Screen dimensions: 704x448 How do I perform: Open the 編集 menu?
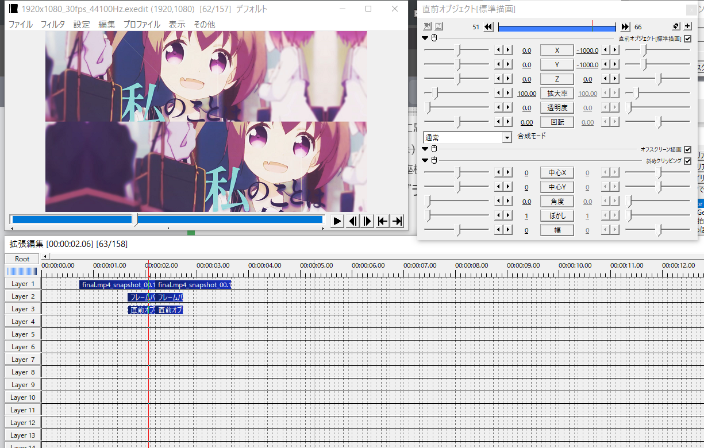107,24
